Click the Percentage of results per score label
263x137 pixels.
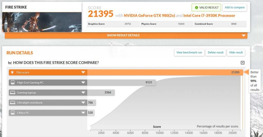click(218, 127)
